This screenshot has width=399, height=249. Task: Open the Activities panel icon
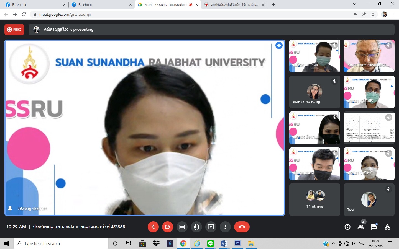(387, 227)
